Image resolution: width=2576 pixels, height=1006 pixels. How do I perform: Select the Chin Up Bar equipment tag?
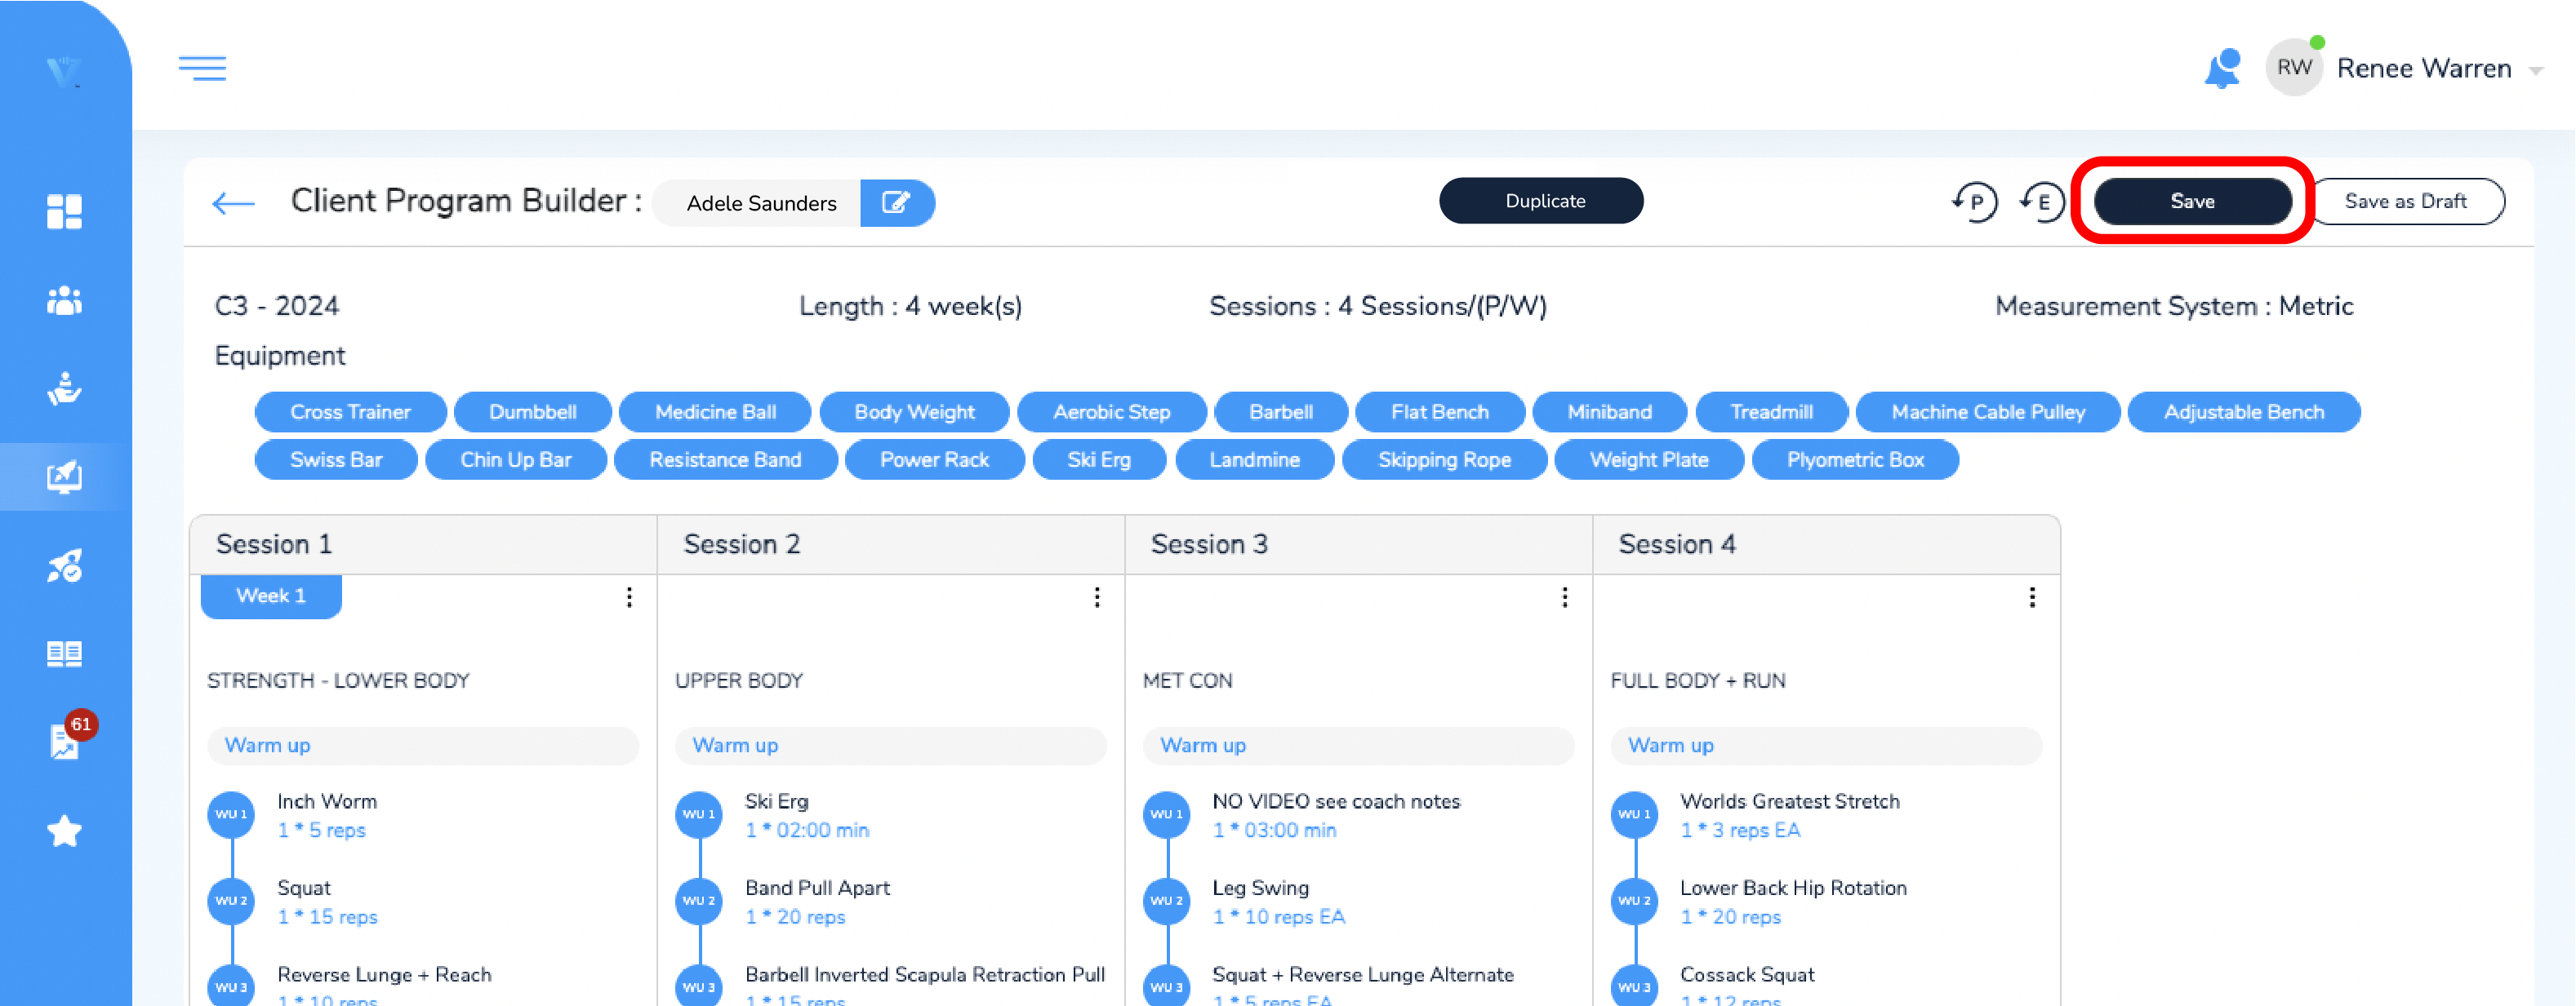[516, 459]
